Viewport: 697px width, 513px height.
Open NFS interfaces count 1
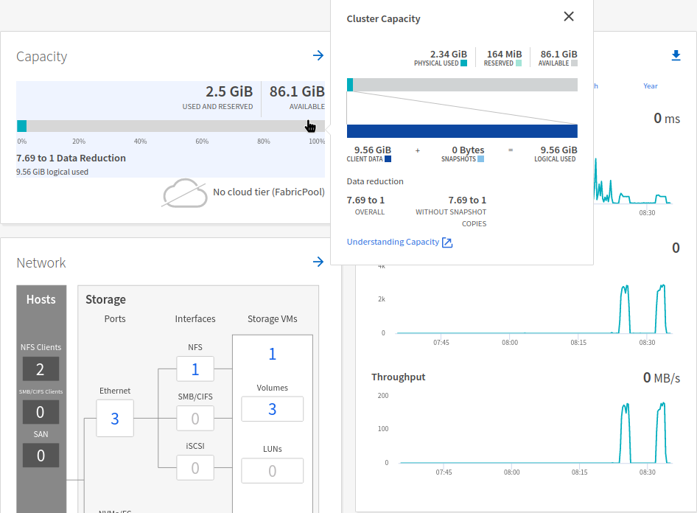pyautogui.click(x=195, y=369)
